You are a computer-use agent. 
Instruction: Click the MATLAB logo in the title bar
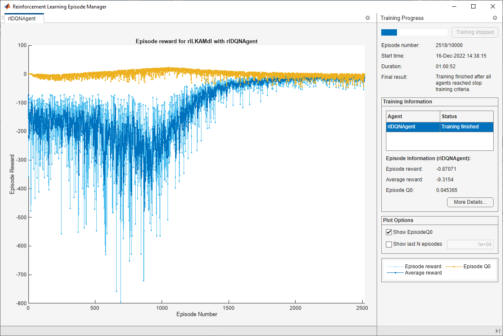[7, 7]
